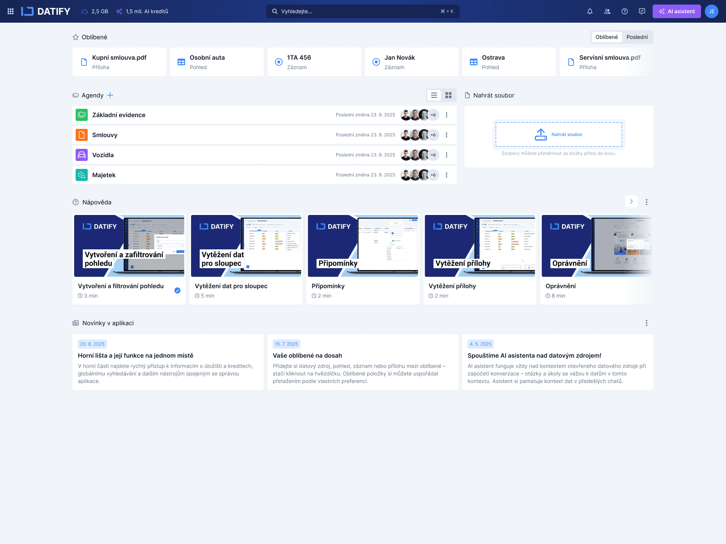Open the users management icon
726x544 pixels.
point(607,11)
